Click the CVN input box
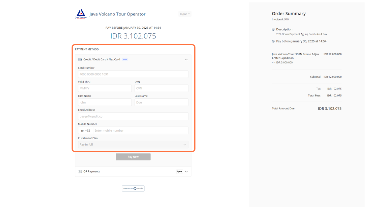379x208 pixels. [161, 88]
